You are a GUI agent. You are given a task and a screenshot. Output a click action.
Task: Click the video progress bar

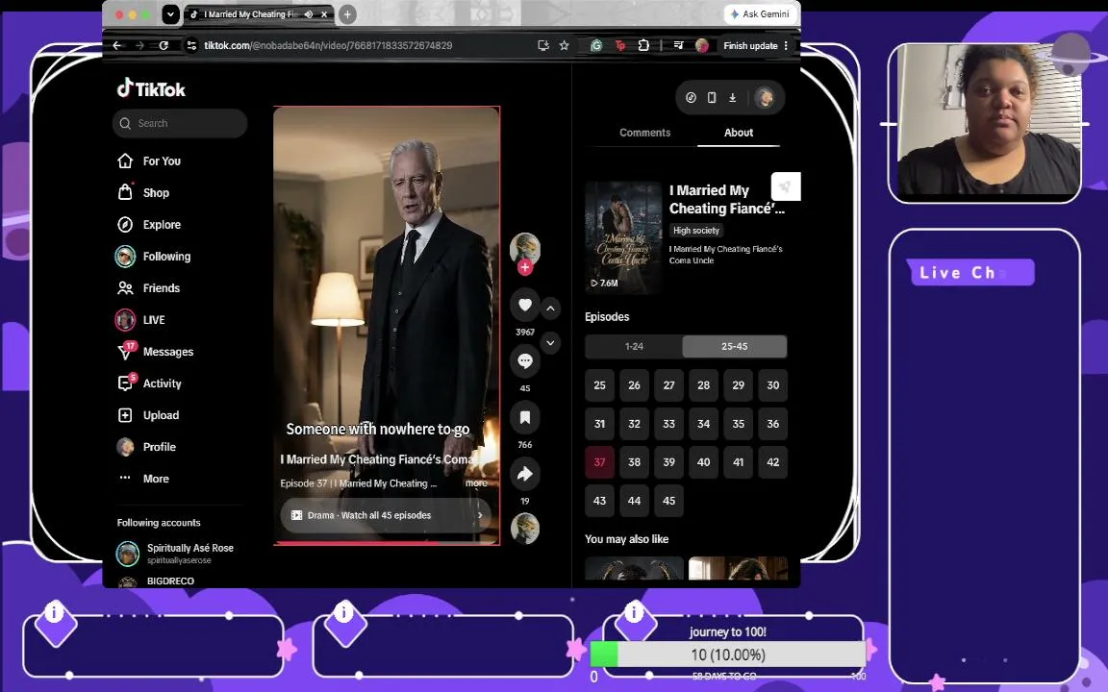pyautogui.click(x=387, y=543)
